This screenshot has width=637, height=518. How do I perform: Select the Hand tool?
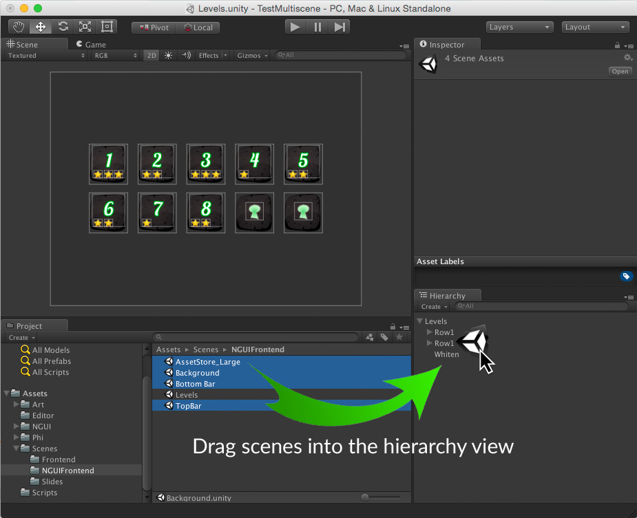coord(19,28)
